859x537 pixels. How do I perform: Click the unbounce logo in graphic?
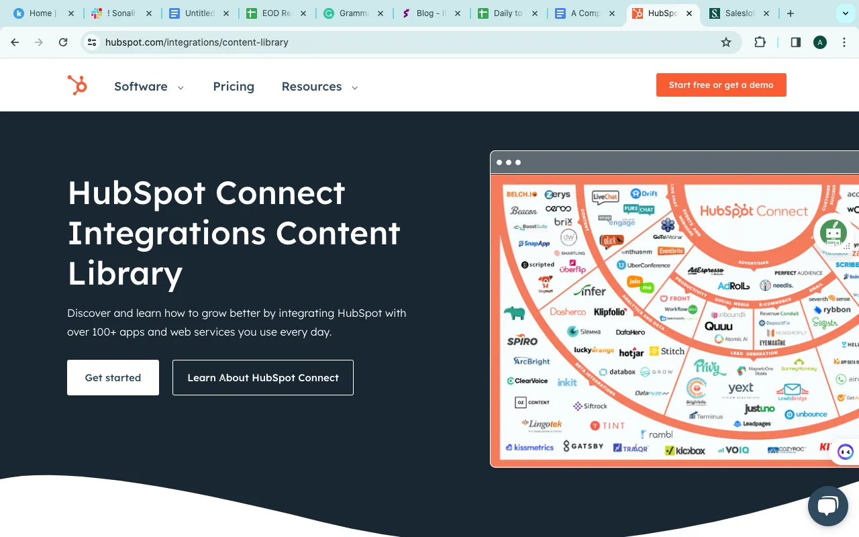tap(806, 414)
